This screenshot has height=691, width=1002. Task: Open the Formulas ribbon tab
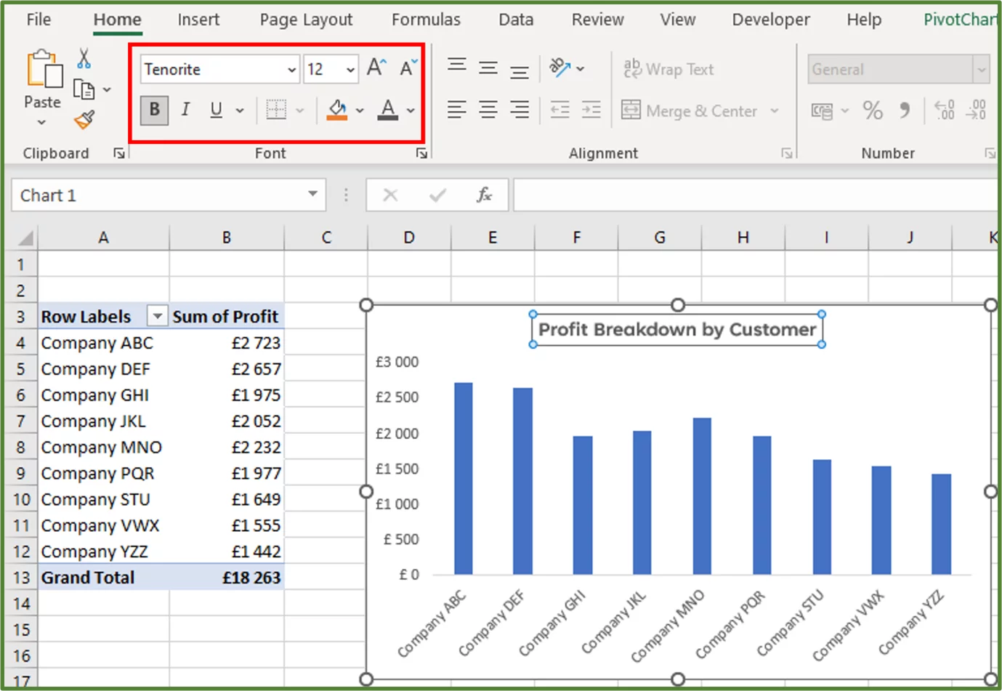[426, 20]
